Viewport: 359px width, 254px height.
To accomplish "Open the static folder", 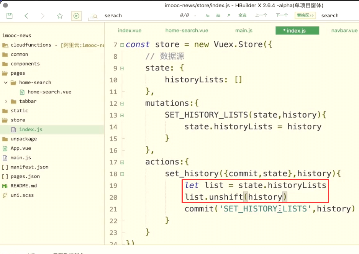I will coord(19,111).
